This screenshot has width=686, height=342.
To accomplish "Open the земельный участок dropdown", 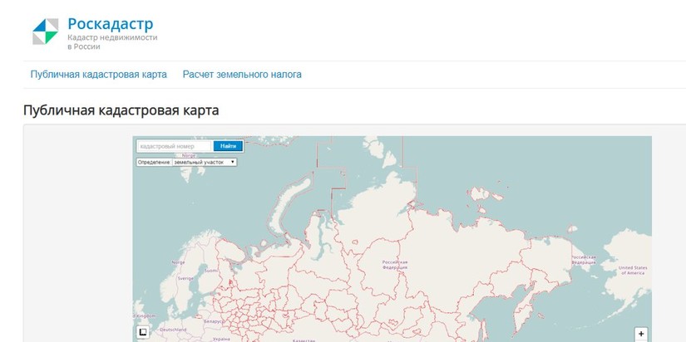I will [x=205, y=162].
